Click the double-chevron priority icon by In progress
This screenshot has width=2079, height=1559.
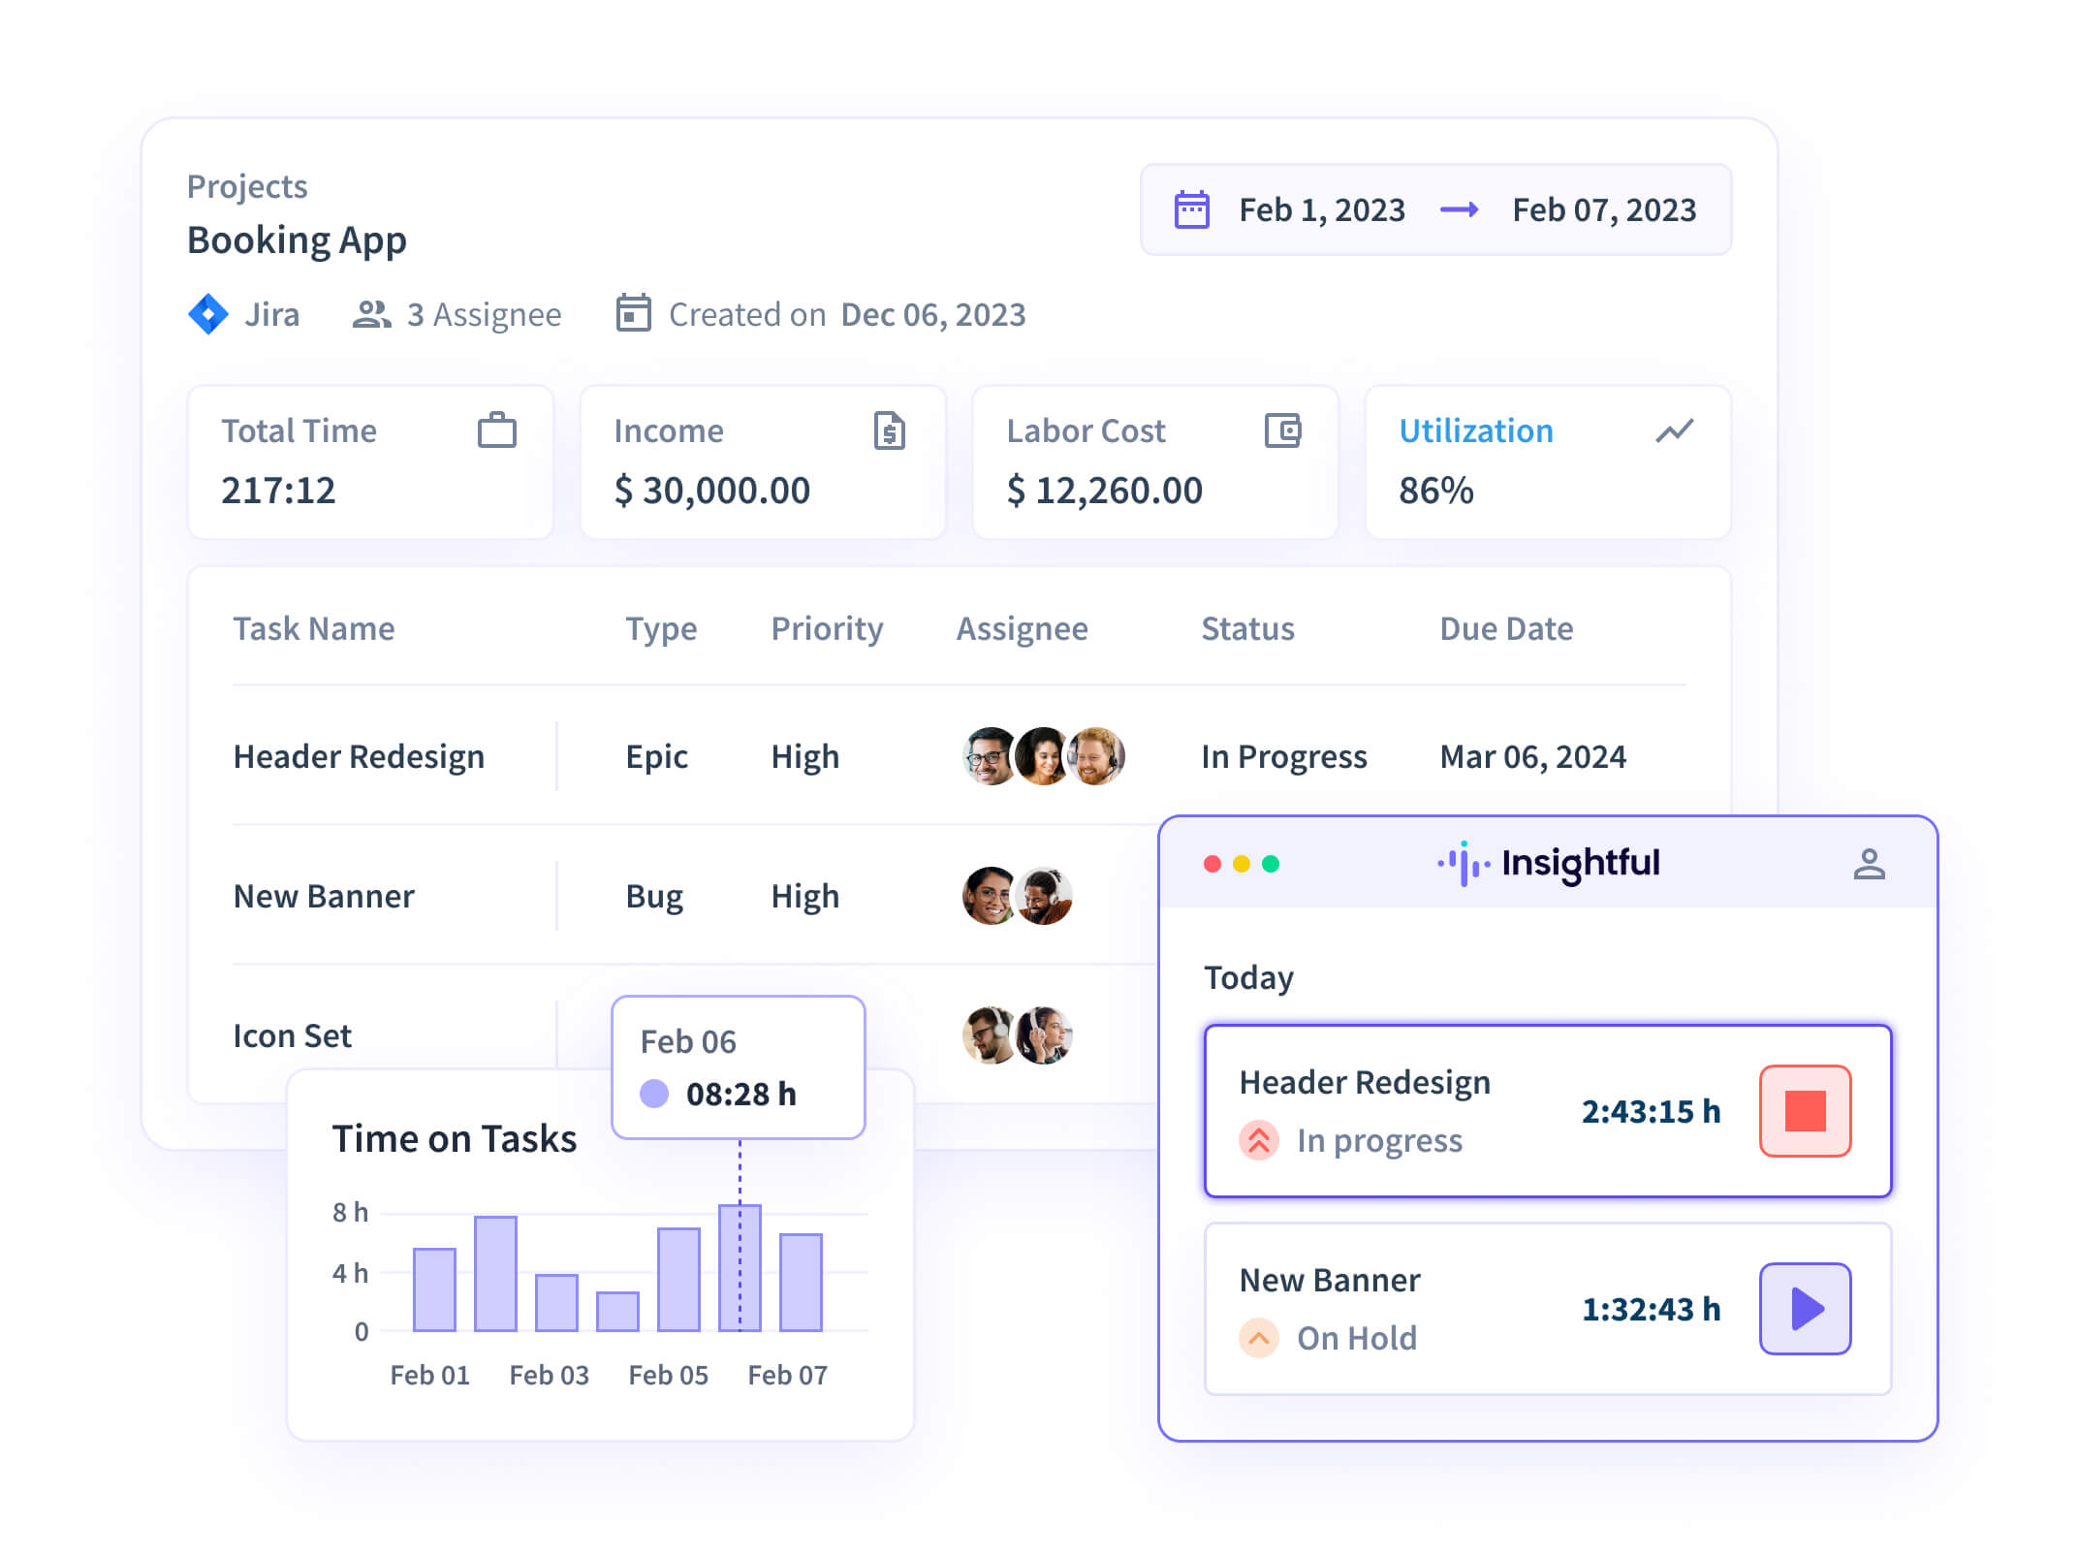[1258, 1140]
